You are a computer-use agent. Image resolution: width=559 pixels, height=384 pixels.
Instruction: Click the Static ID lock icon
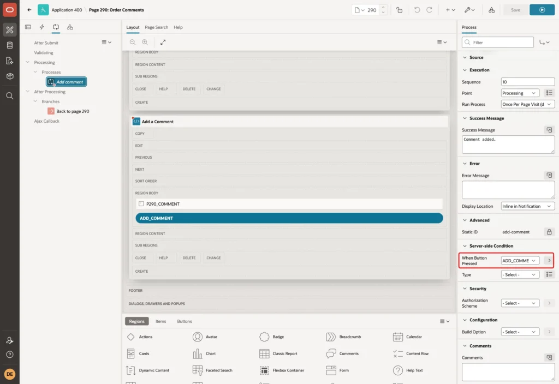click(x=549, y=232)
